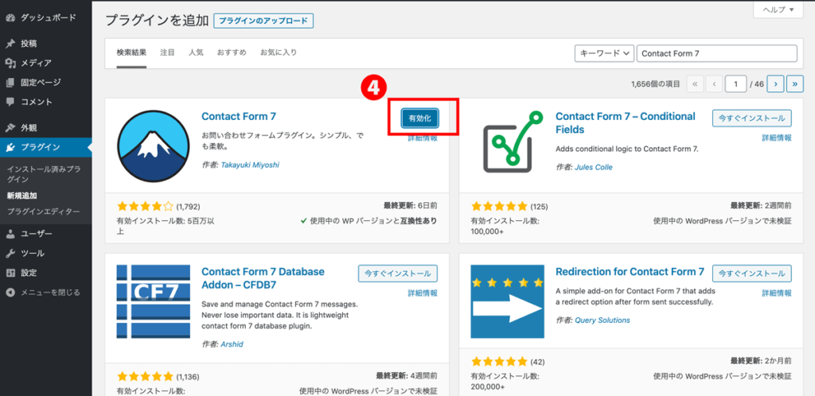Image resolution: width=815 pixels, height=396 pixels.
Task: Open 詳細情報 for Conditional Fields plugin
Action: [x=777, y=138]
